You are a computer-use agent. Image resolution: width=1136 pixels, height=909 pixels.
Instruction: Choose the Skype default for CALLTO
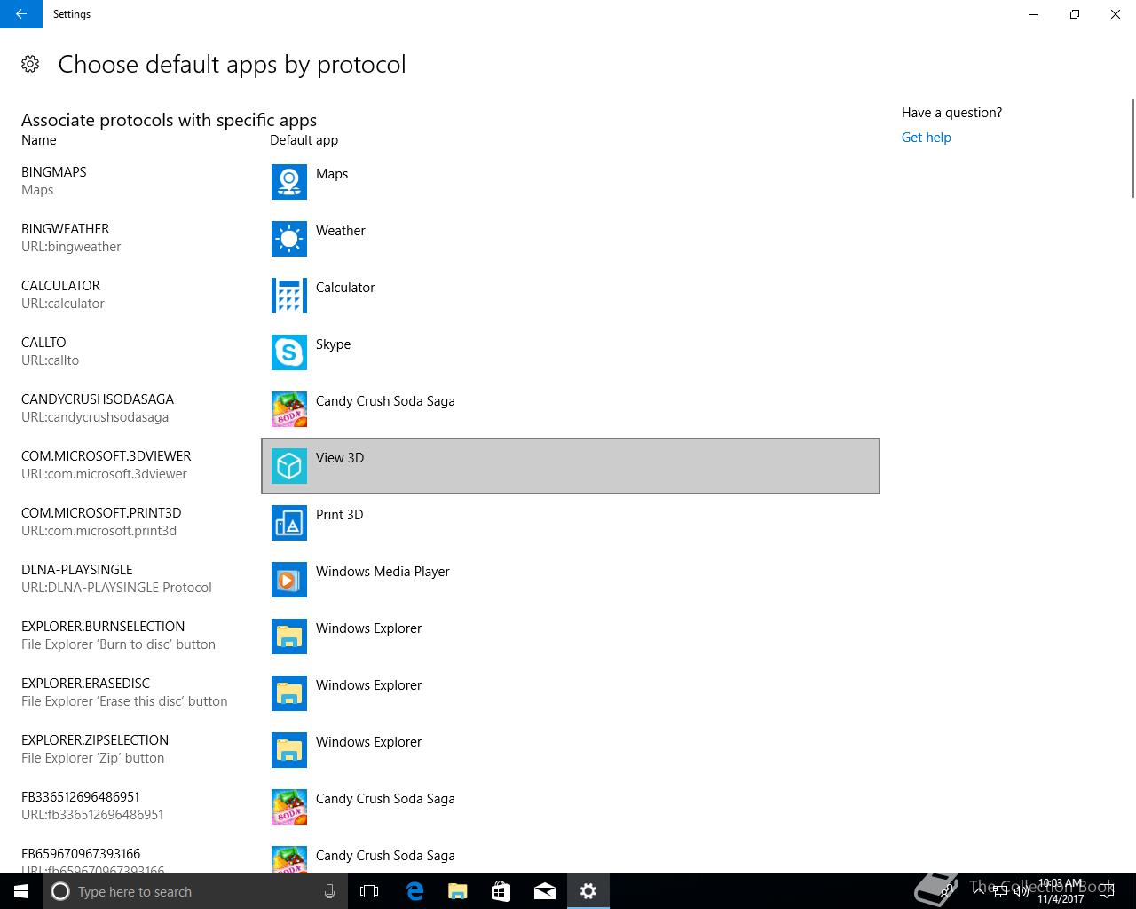(571, 352)
